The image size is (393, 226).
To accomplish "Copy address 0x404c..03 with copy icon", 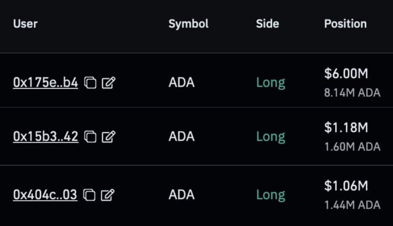I will [x=89, y=195].
